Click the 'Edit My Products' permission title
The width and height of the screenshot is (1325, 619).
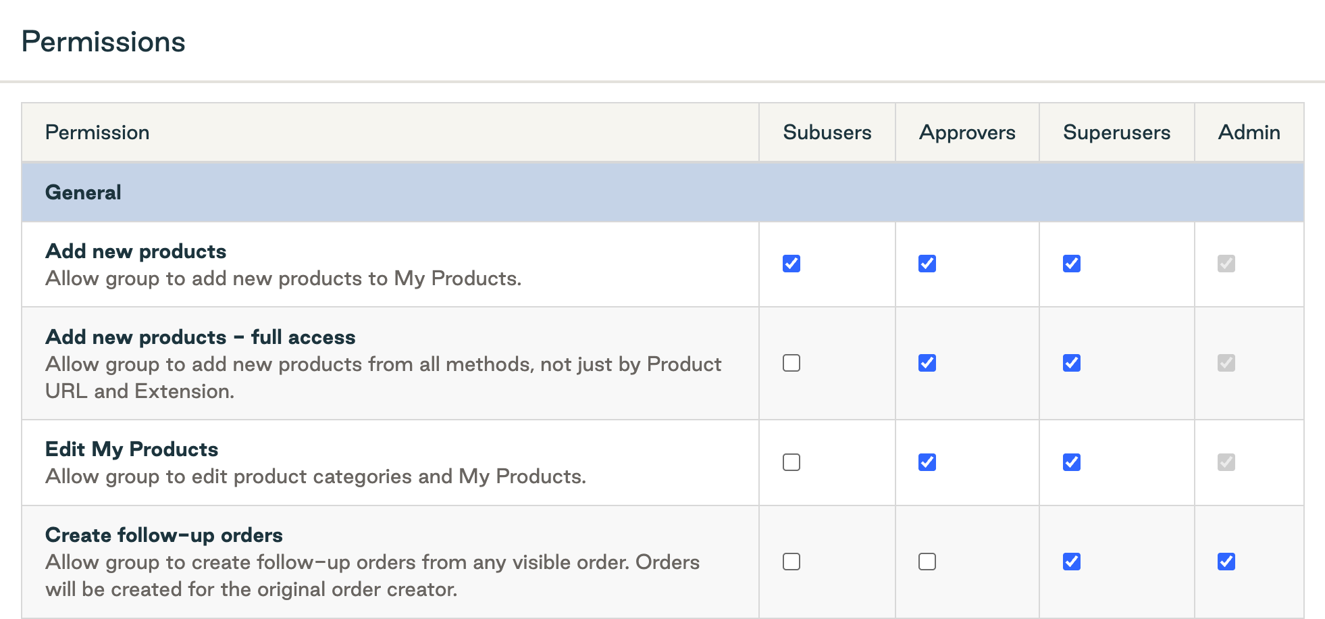pos(132,449)
